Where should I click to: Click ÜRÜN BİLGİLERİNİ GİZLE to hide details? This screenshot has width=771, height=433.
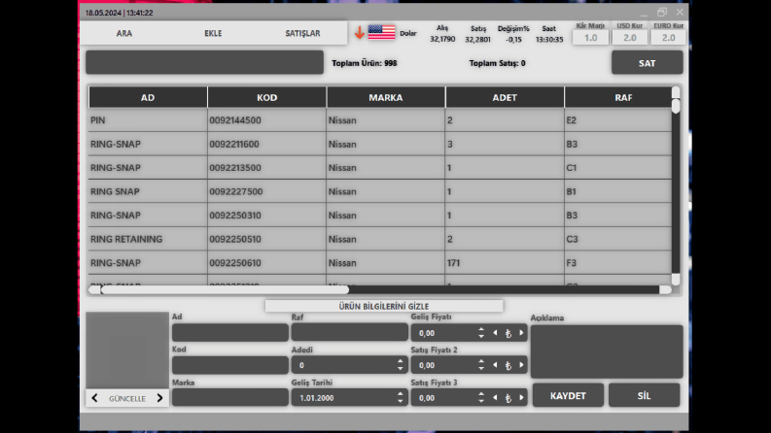383,306
